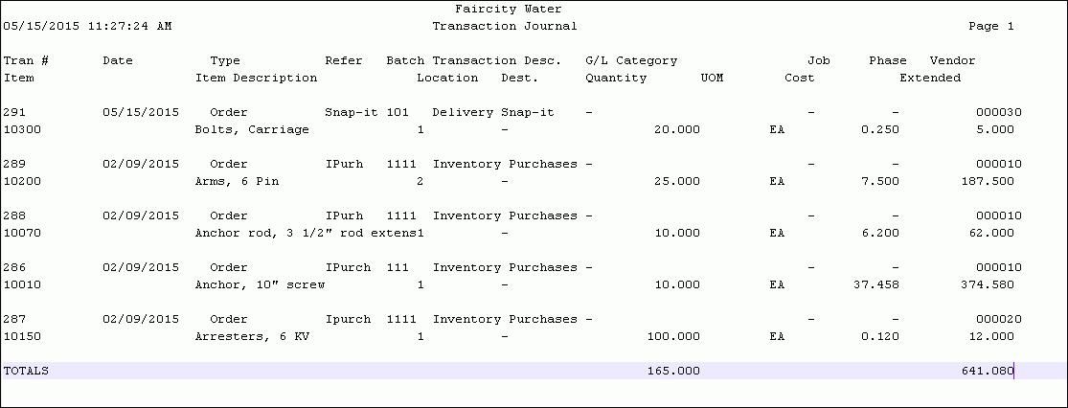This screenshot has width=1068, height=408.
Task: Click the G/L Category column header
Action: click(631, 60)
